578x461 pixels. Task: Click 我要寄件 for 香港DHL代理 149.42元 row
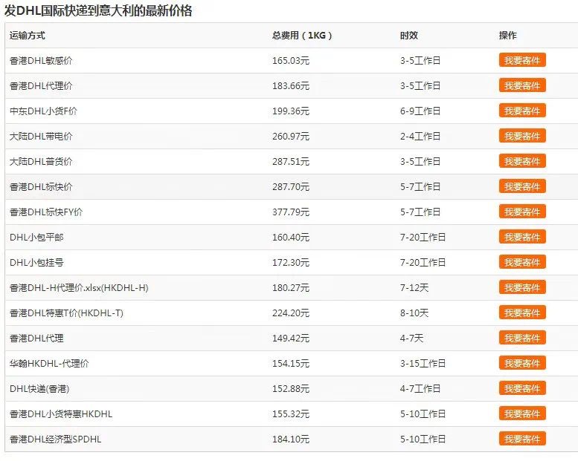pyautogui.click(x=522, y=338)
